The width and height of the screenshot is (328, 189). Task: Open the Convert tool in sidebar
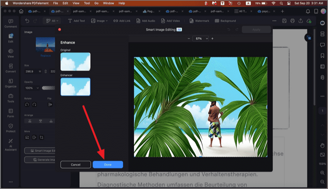pos(10,68)
